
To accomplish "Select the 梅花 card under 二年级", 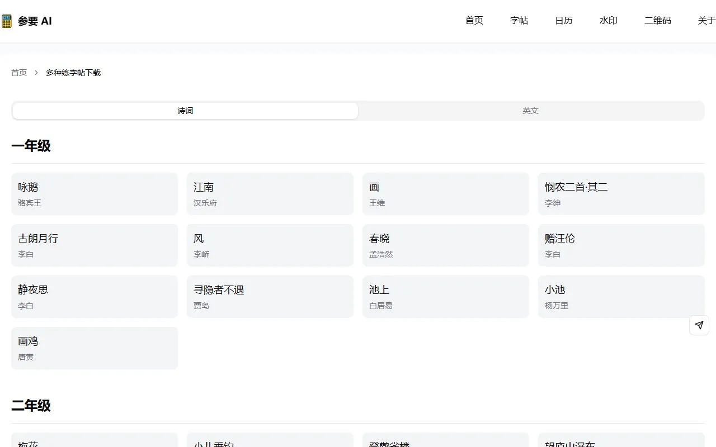I will tap(95, 441).
